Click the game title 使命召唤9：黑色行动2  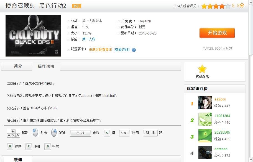tap(36, 6)
